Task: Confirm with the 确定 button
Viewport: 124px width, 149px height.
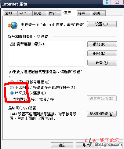Action: click(62, 145)
